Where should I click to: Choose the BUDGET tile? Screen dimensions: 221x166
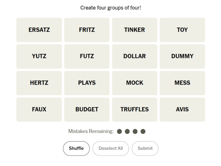coord(87,109)
